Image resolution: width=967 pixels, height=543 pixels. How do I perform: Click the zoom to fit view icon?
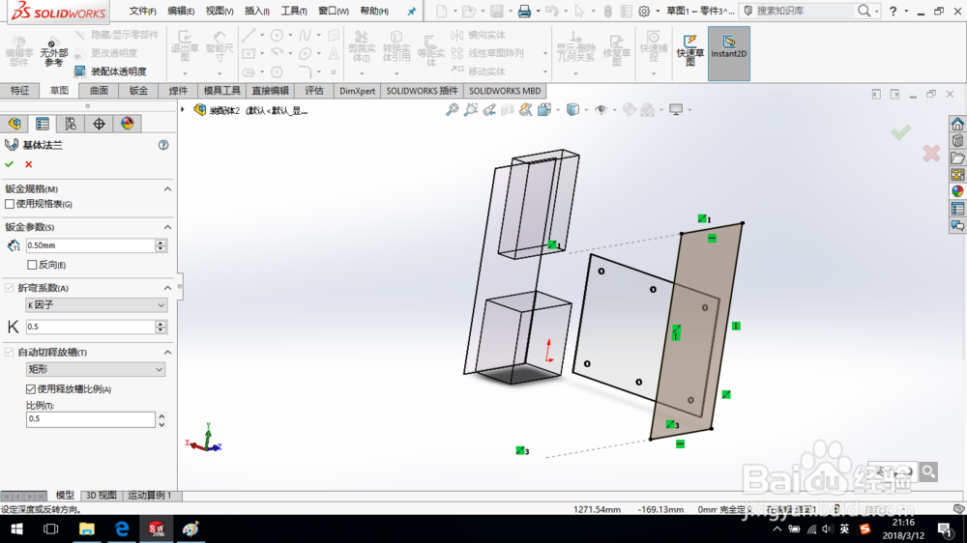pyautogui.click(x=452, y=110)
